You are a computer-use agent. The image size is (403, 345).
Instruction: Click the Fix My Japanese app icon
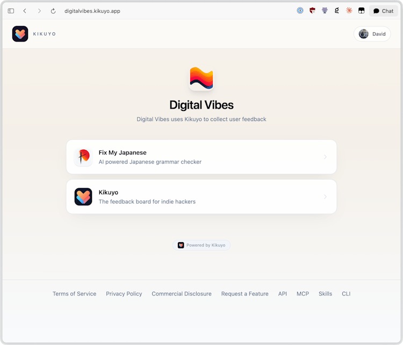coord(83,157)
